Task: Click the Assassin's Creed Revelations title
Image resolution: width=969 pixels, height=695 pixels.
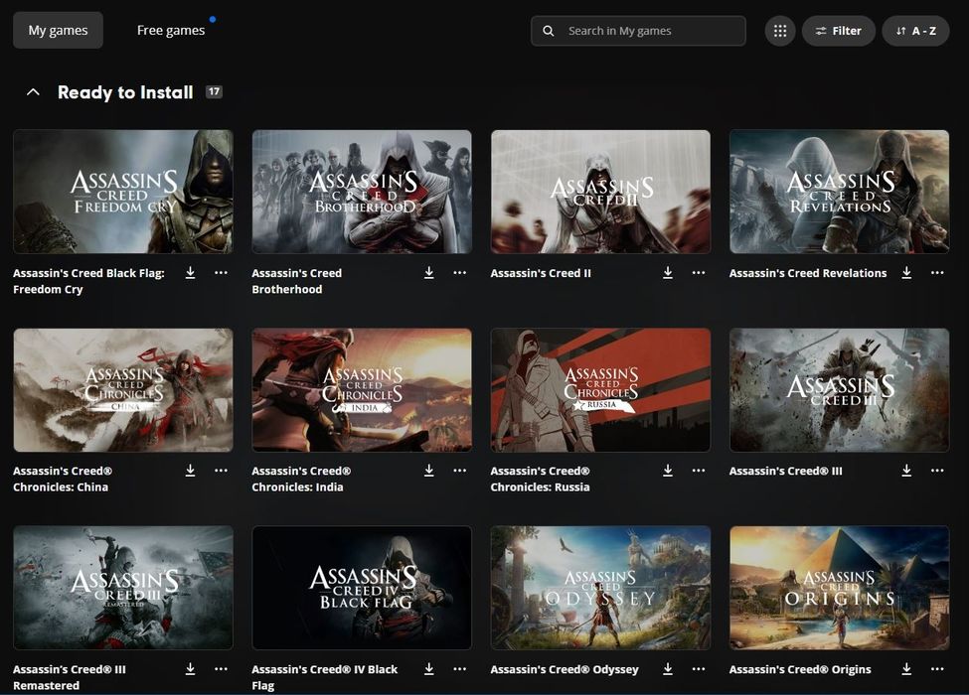Action: tap(808, 273)
